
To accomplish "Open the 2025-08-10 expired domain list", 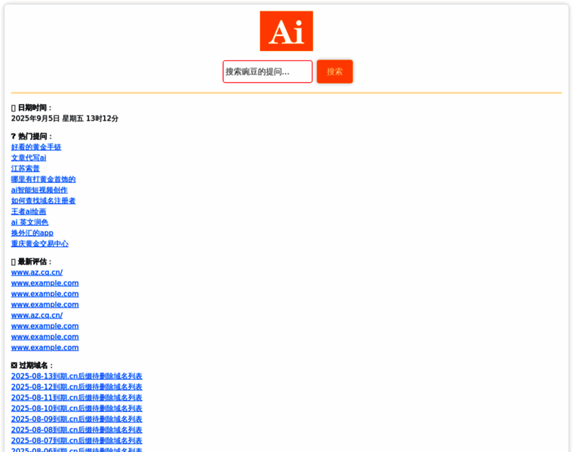I will tap(76, 408).
